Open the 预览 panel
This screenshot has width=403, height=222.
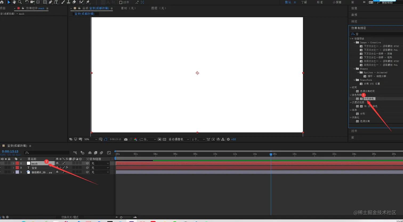(x=354, y=21)
